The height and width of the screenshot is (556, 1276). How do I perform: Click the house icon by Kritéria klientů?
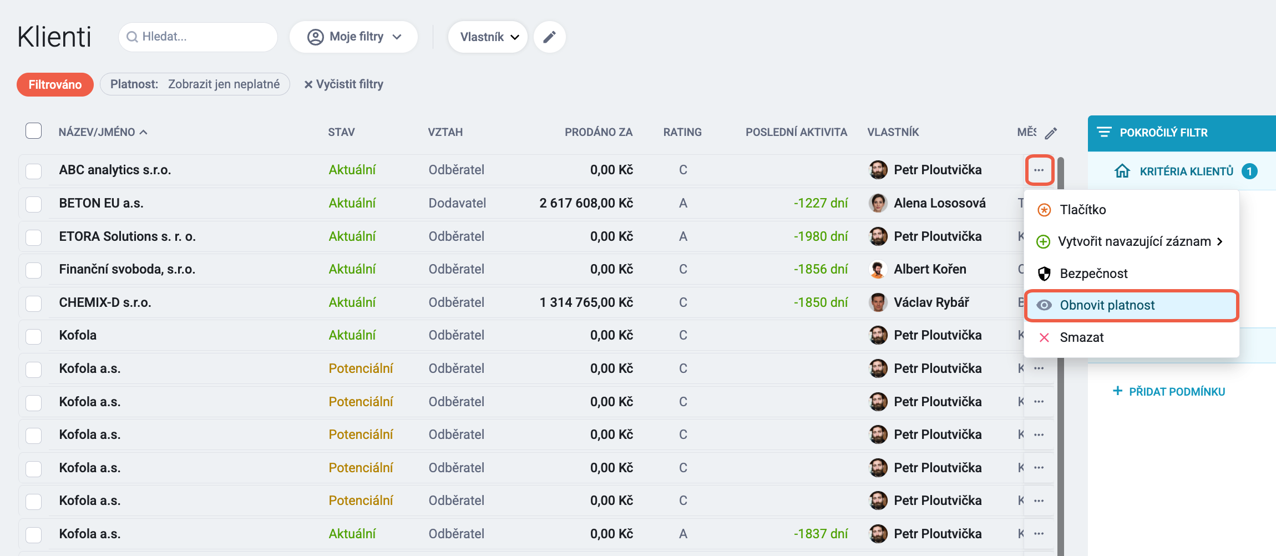(1122, 171)
